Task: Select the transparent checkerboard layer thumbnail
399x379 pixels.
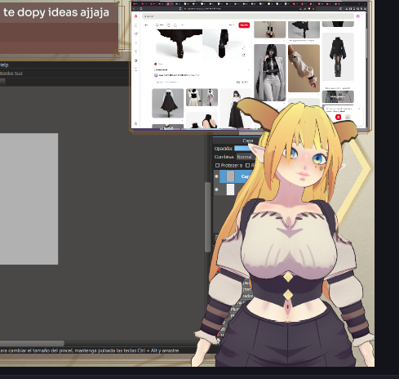Action: [230, 189]
